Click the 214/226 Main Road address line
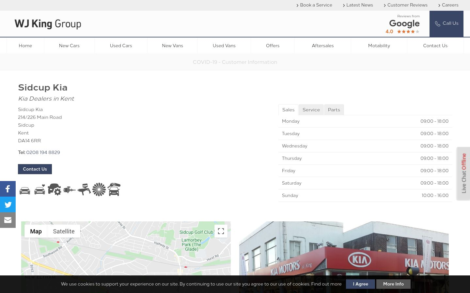The width and height of the screenshot is (470, 293). (40, 117)
